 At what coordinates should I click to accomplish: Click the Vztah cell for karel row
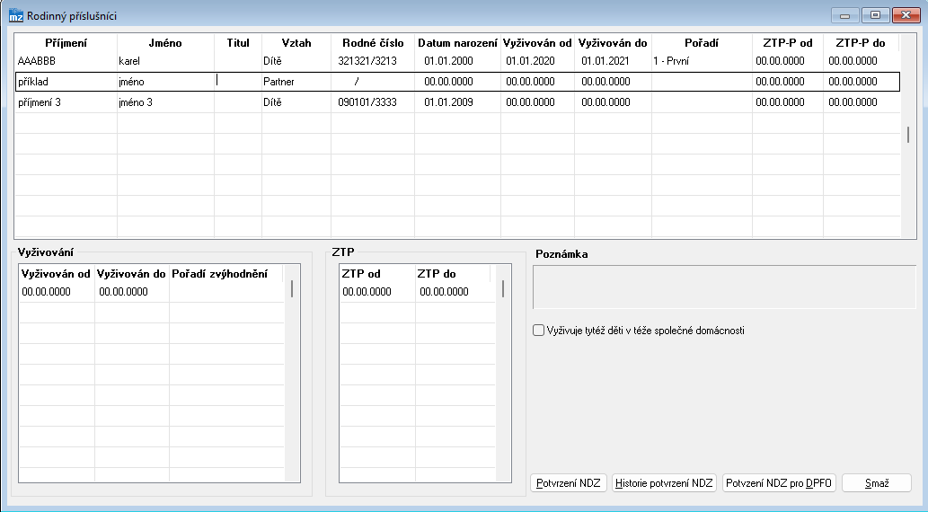[x=296, y=61]
